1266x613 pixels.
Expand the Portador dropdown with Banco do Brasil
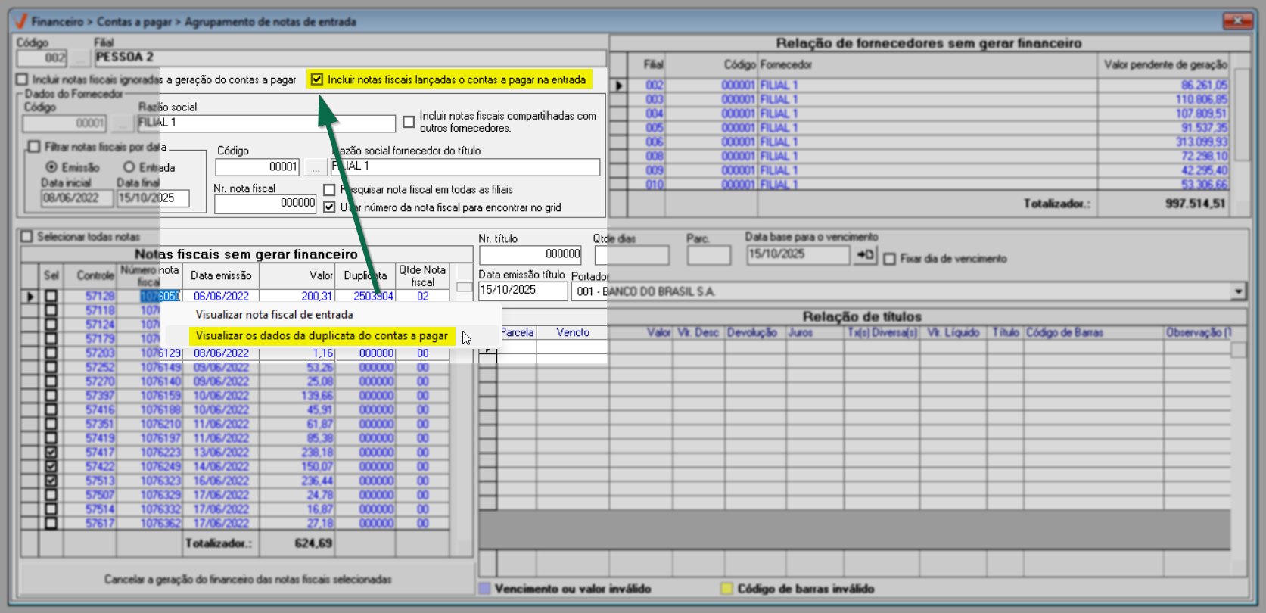coord(1238,291)
